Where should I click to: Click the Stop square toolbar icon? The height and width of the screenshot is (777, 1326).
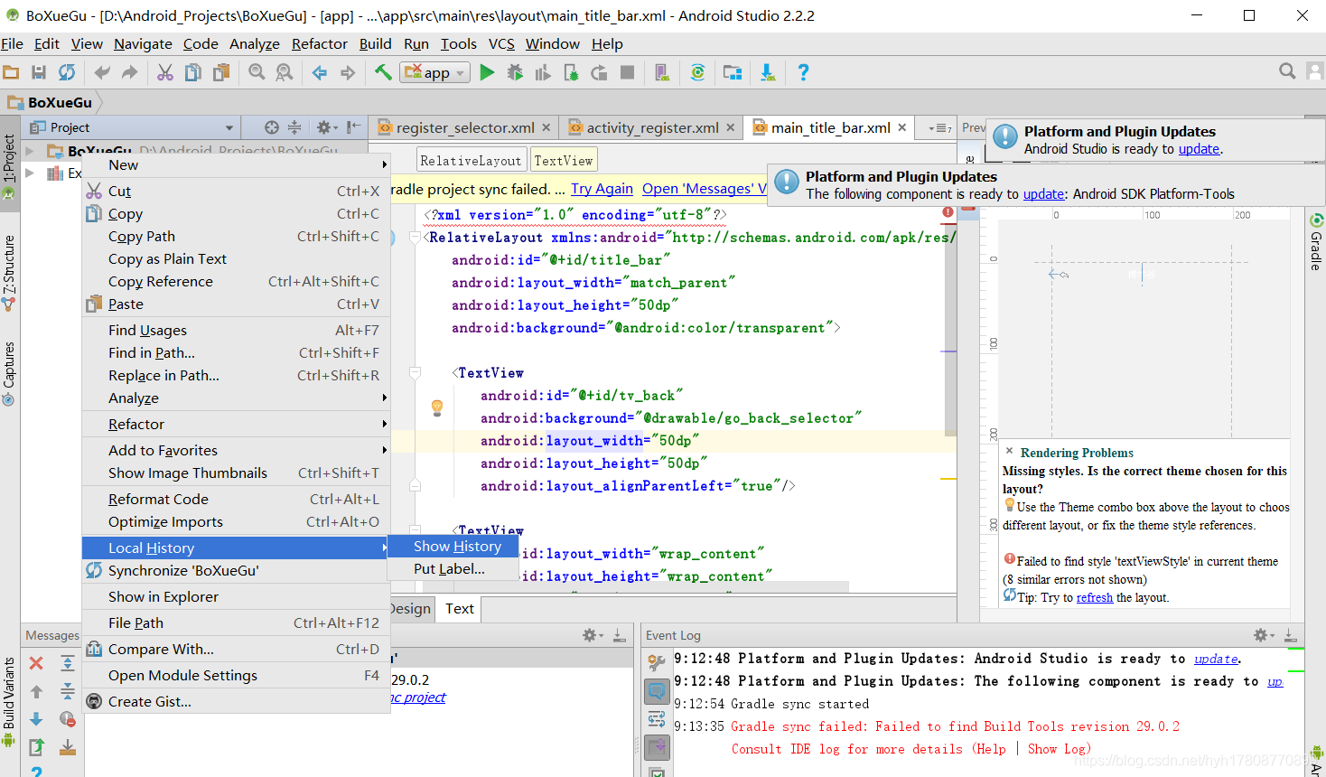click(x=627, y=72)
